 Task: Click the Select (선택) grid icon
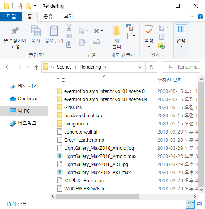(181, 29)
